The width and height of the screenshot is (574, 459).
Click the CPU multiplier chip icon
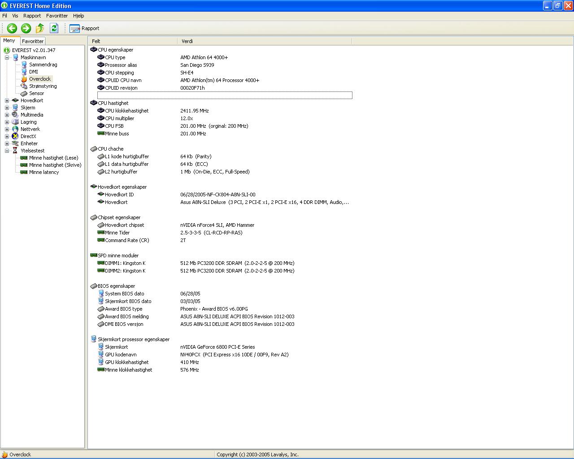pyautogui.click(x=101, y=118)
